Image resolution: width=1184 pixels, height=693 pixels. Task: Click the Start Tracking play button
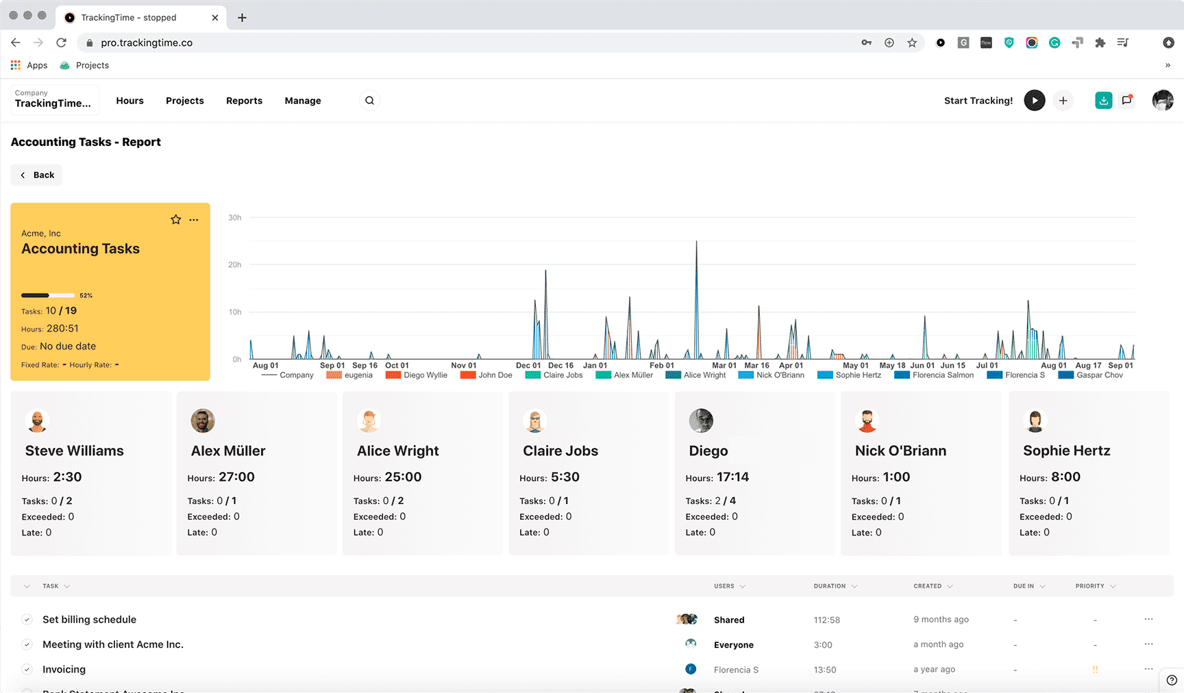tap(1035, 101)
